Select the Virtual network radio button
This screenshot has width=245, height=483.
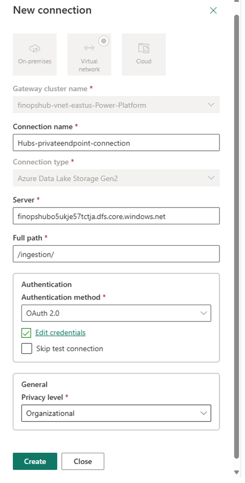(x=104, y=41)
